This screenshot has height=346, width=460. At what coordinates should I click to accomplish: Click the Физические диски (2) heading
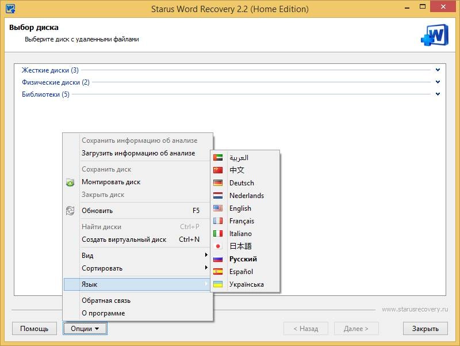pos(56,82)
